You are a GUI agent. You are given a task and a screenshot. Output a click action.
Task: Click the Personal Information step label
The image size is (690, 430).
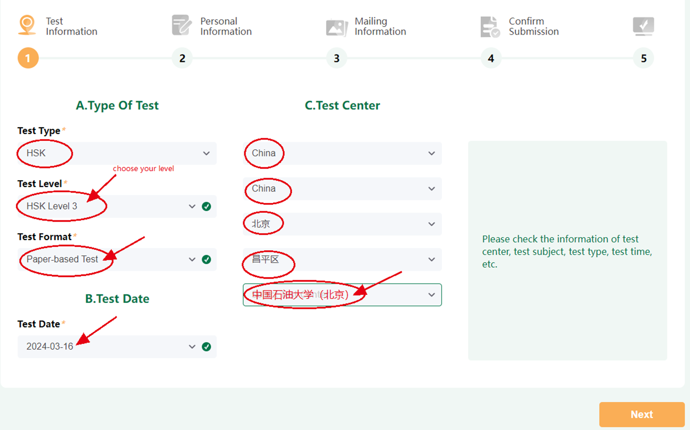[226, 26]
